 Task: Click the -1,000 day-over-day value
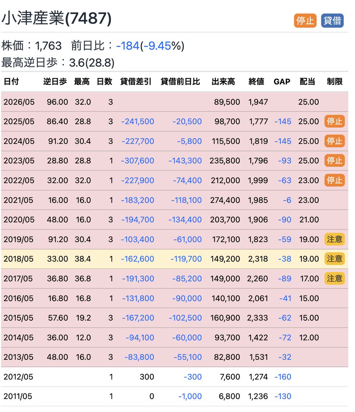click(x=190, y=396)
